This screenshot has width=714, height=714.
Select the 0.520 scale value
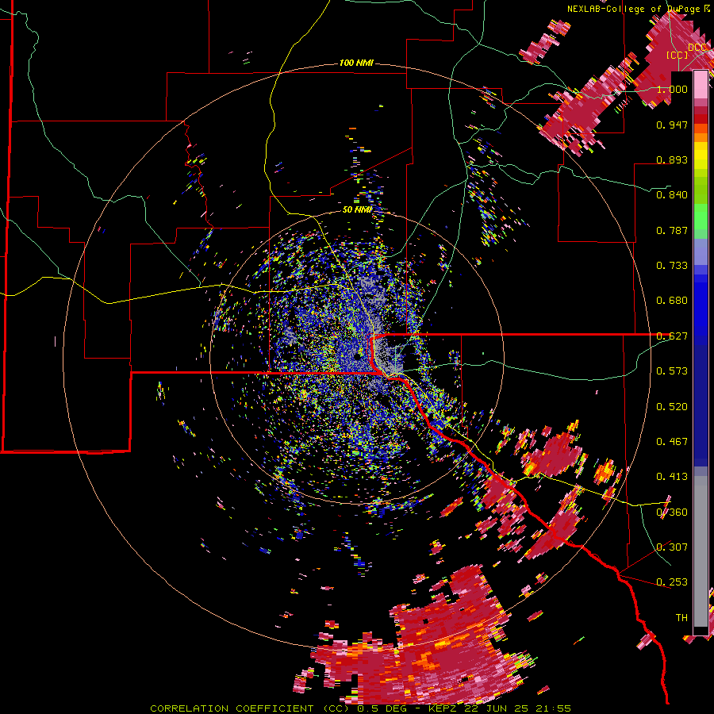click(x=672, y=407)
